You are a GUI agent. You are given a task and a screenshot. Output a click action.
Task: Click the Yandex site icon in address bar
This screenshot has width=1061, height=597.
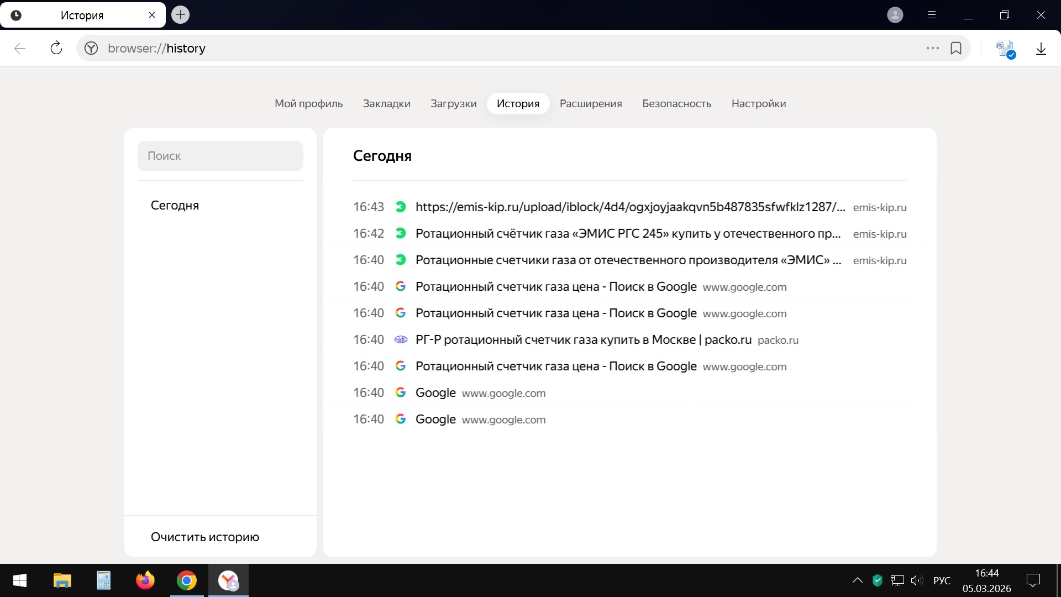pyautogui.click(x=91, y=48)
